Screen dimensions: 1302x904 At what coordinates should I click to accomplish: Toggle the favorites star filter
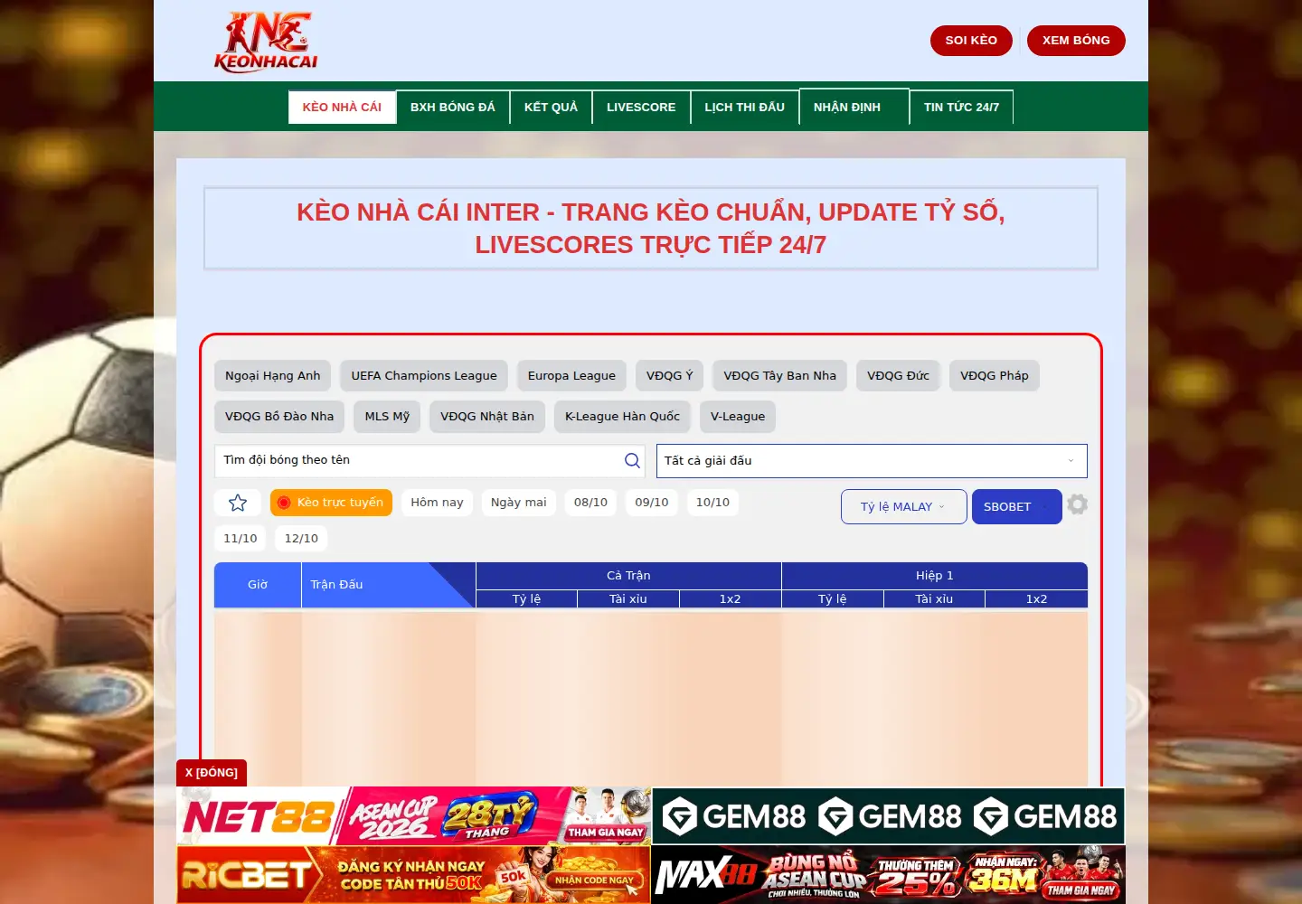tap(238, 503)
